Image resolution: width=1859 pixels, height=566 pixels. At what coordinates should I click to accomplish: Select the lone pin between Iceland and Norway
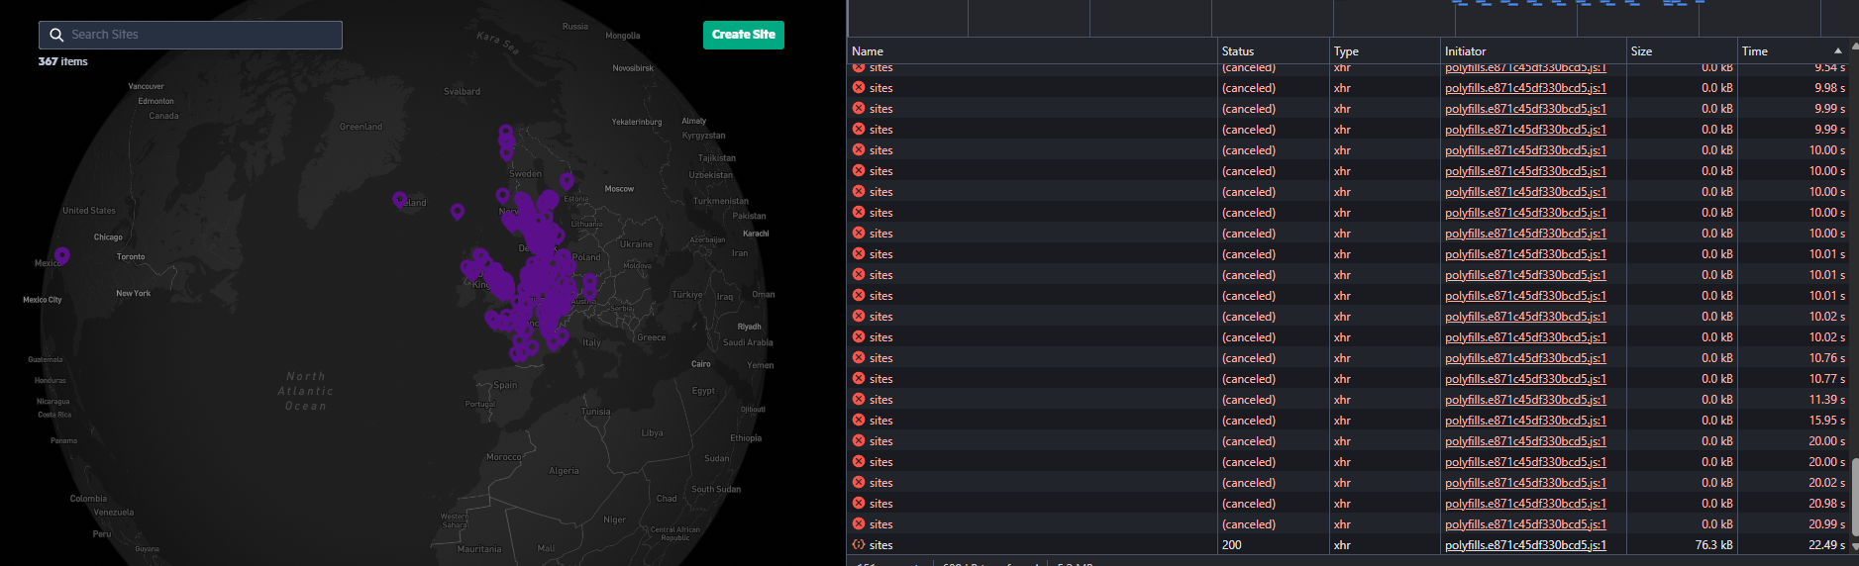(458, 211)
